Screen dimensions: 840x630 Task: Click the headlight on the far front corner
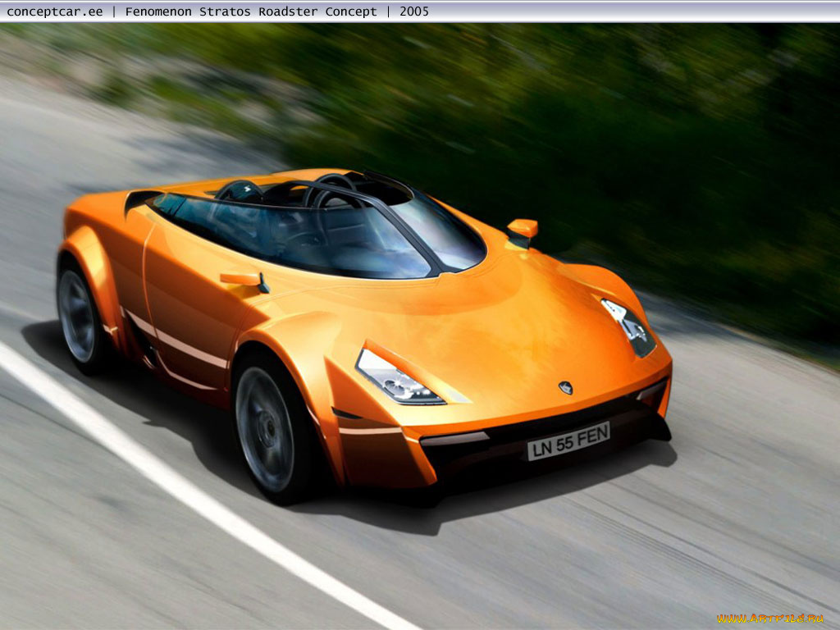point(630,326)
